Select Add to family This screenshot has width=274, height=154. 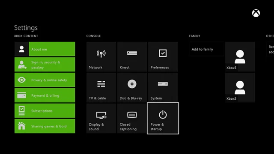point(206,49)
